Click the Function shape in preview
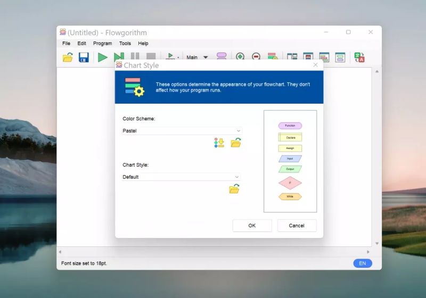The height and width of the screenshot is (298, 426). click(x=290, y=126)
